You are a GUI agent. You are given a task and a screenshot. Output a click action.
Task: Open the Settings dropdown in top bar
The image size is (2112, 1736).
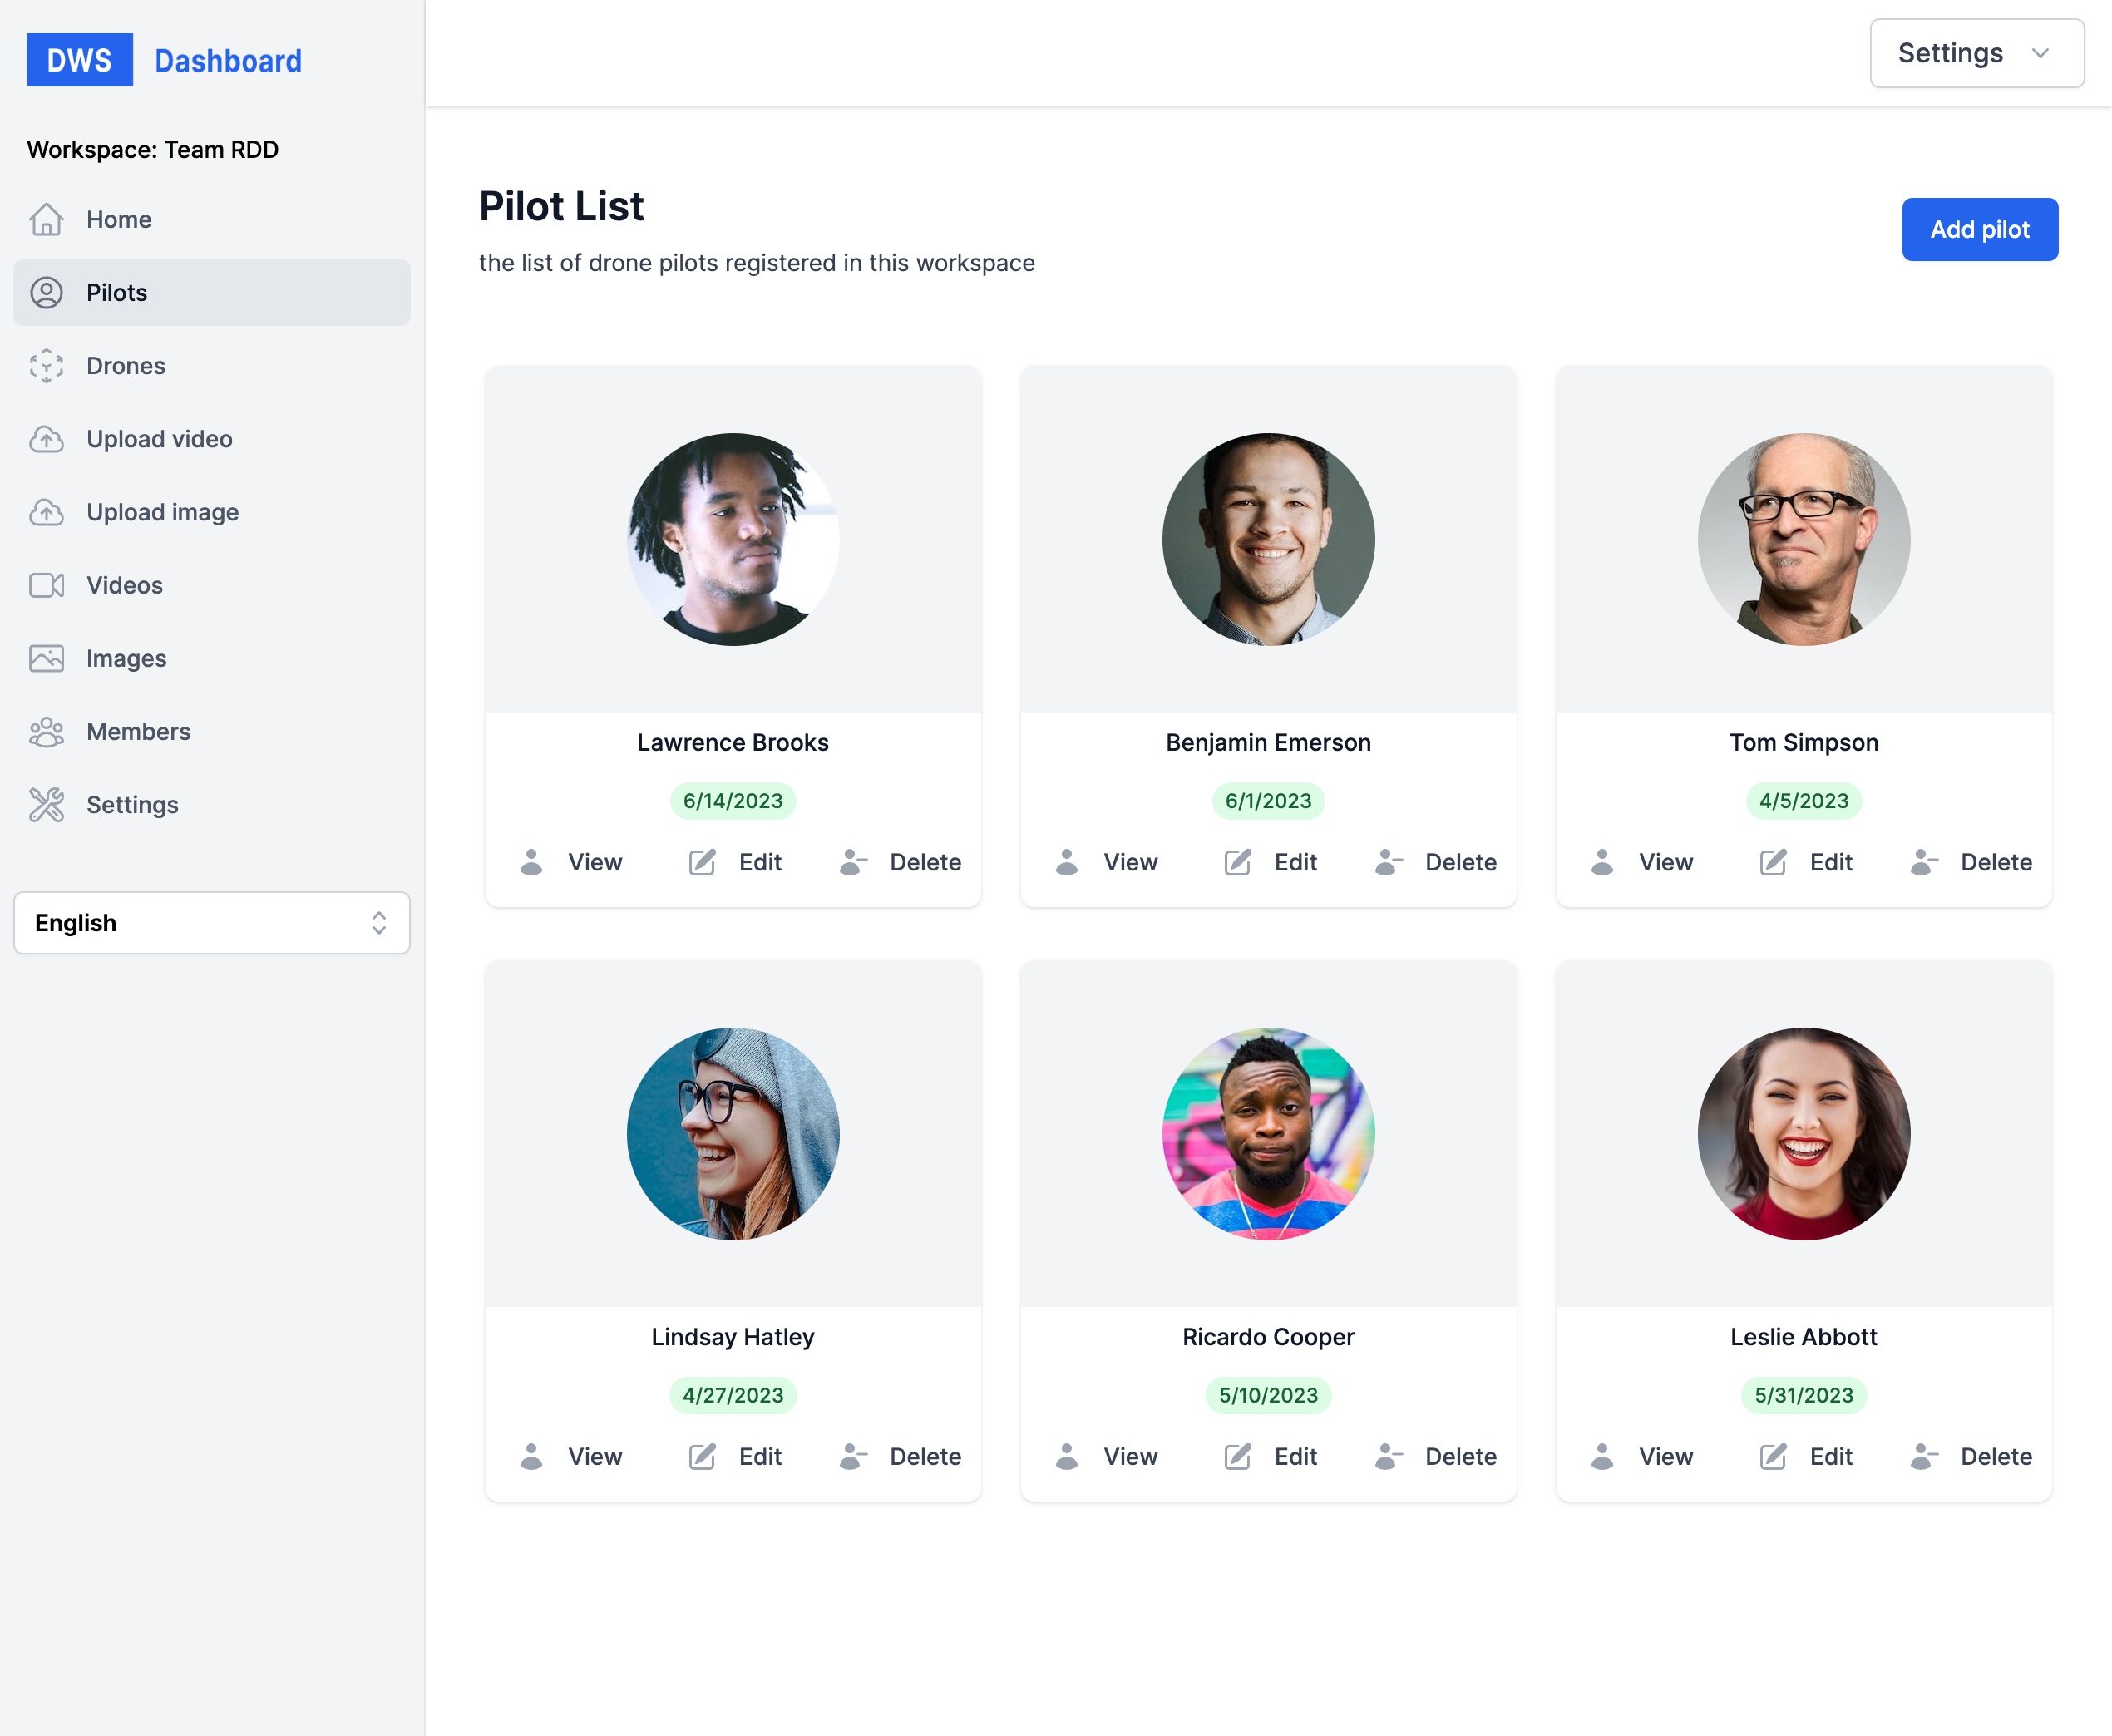[x=1976, y=53]
